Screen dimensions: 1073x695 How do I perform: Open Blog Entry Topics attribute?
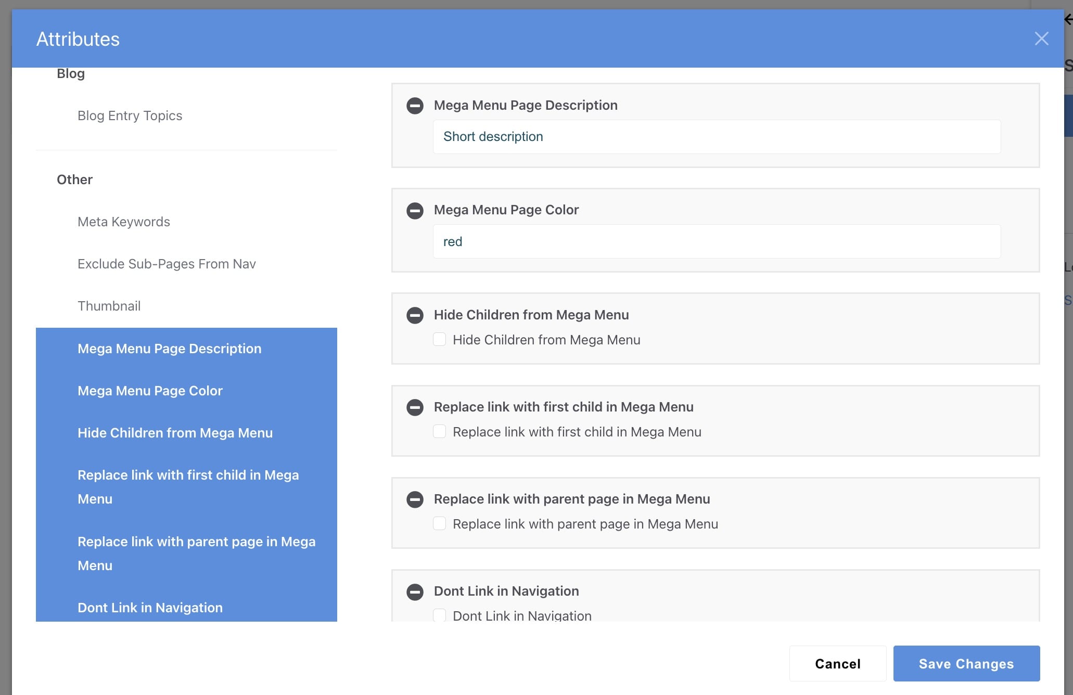[130, 115]
